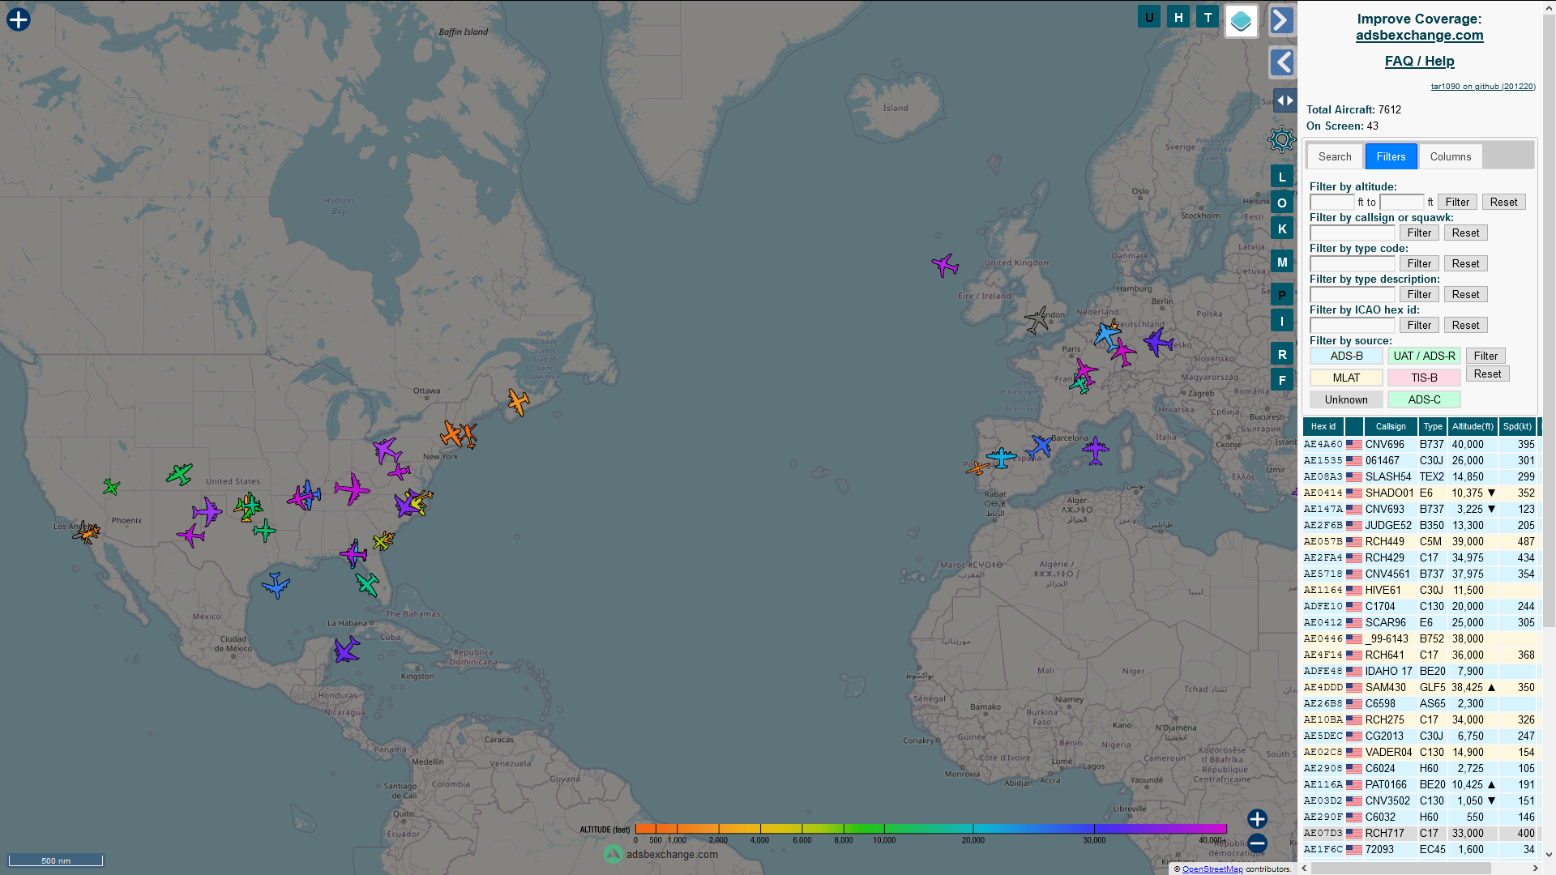Click the orange aircraft near Nova Scotia
This screenshot has width=1556, height=875.
518,401
